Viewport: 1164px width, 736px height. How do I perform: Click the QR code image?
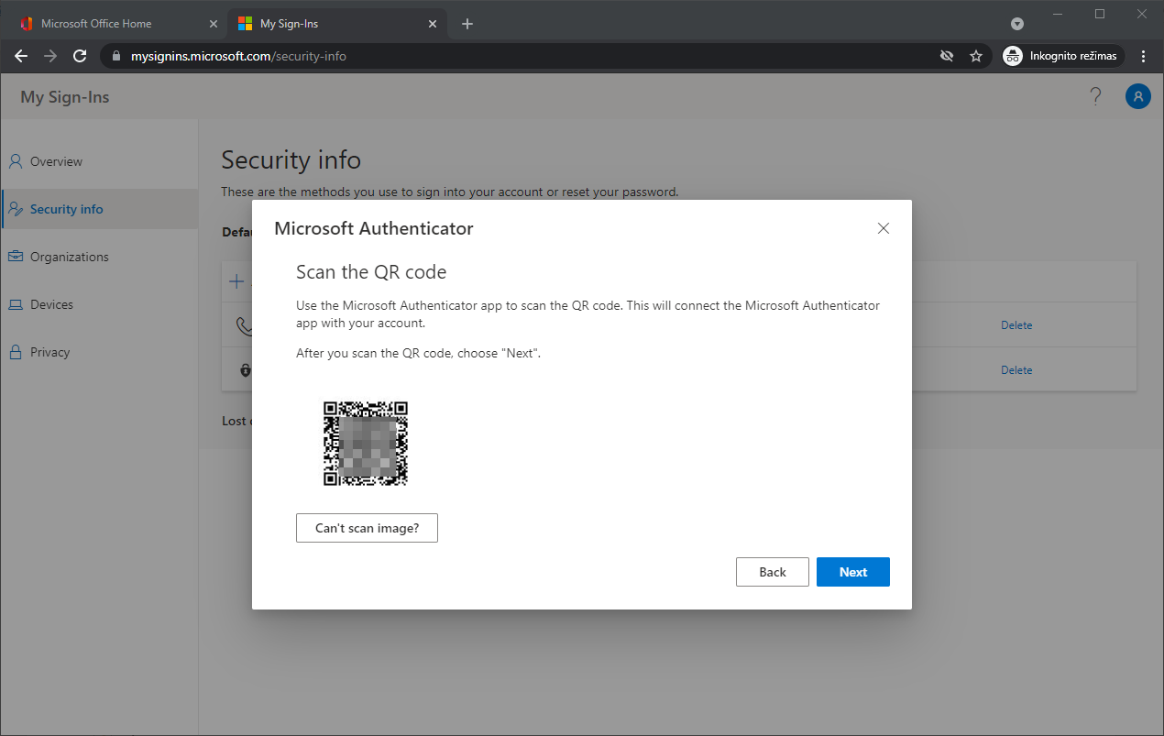click(365, 444)
